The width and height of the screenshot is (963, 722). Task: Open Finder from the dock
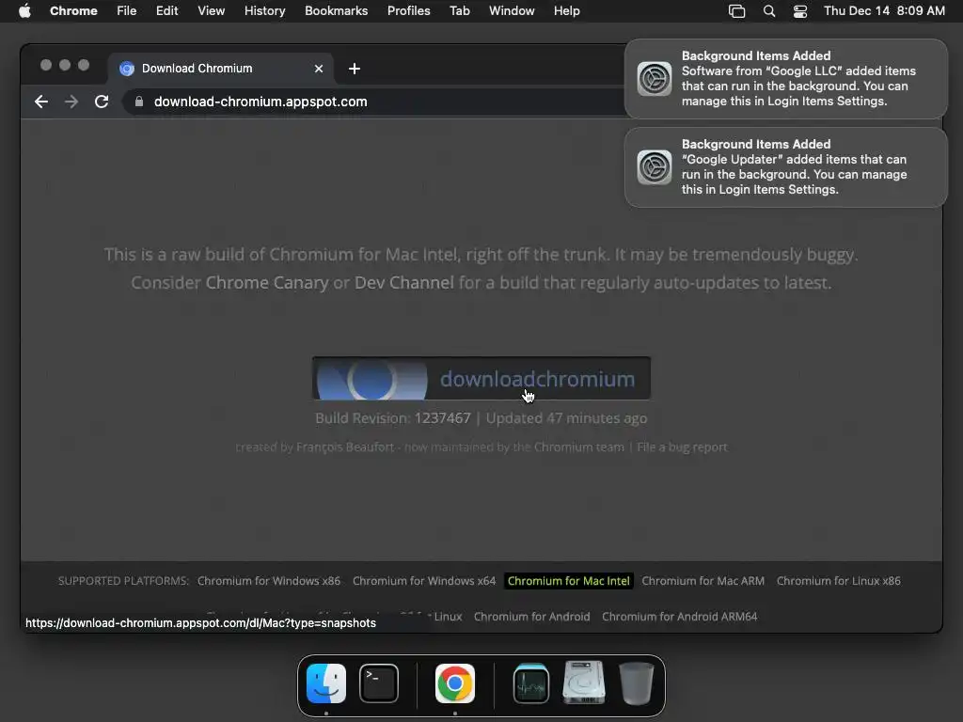[326, 683]
